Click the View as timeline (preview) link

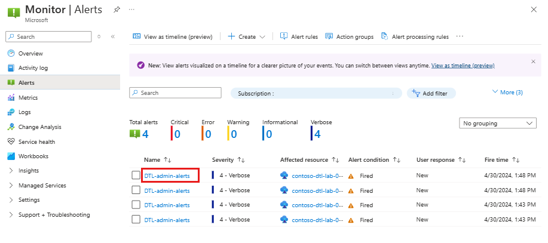[x=463, y=65]
